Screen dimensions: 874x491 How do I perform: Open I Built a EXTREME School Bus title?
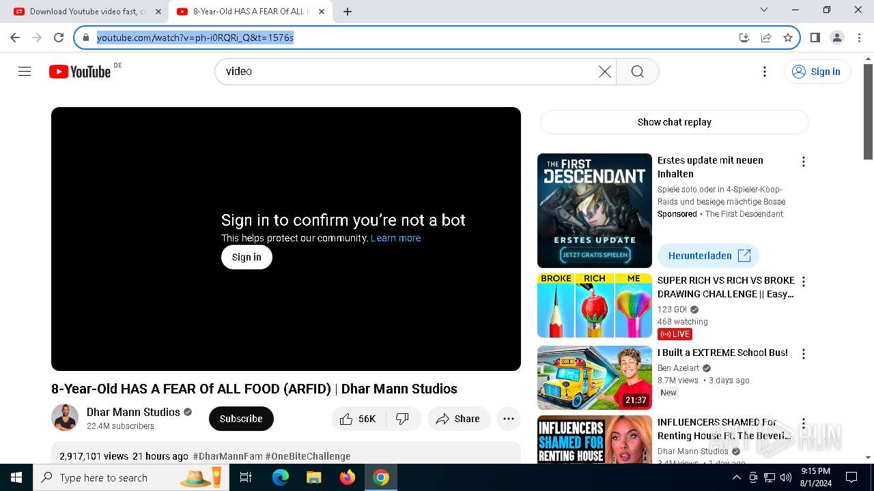(722, 353)
